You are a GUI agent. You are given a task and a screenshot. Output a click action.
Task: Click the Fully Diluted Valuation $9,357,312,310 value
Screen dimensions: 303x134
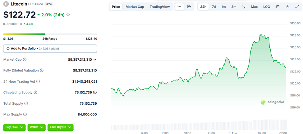(x=85, y=71)
